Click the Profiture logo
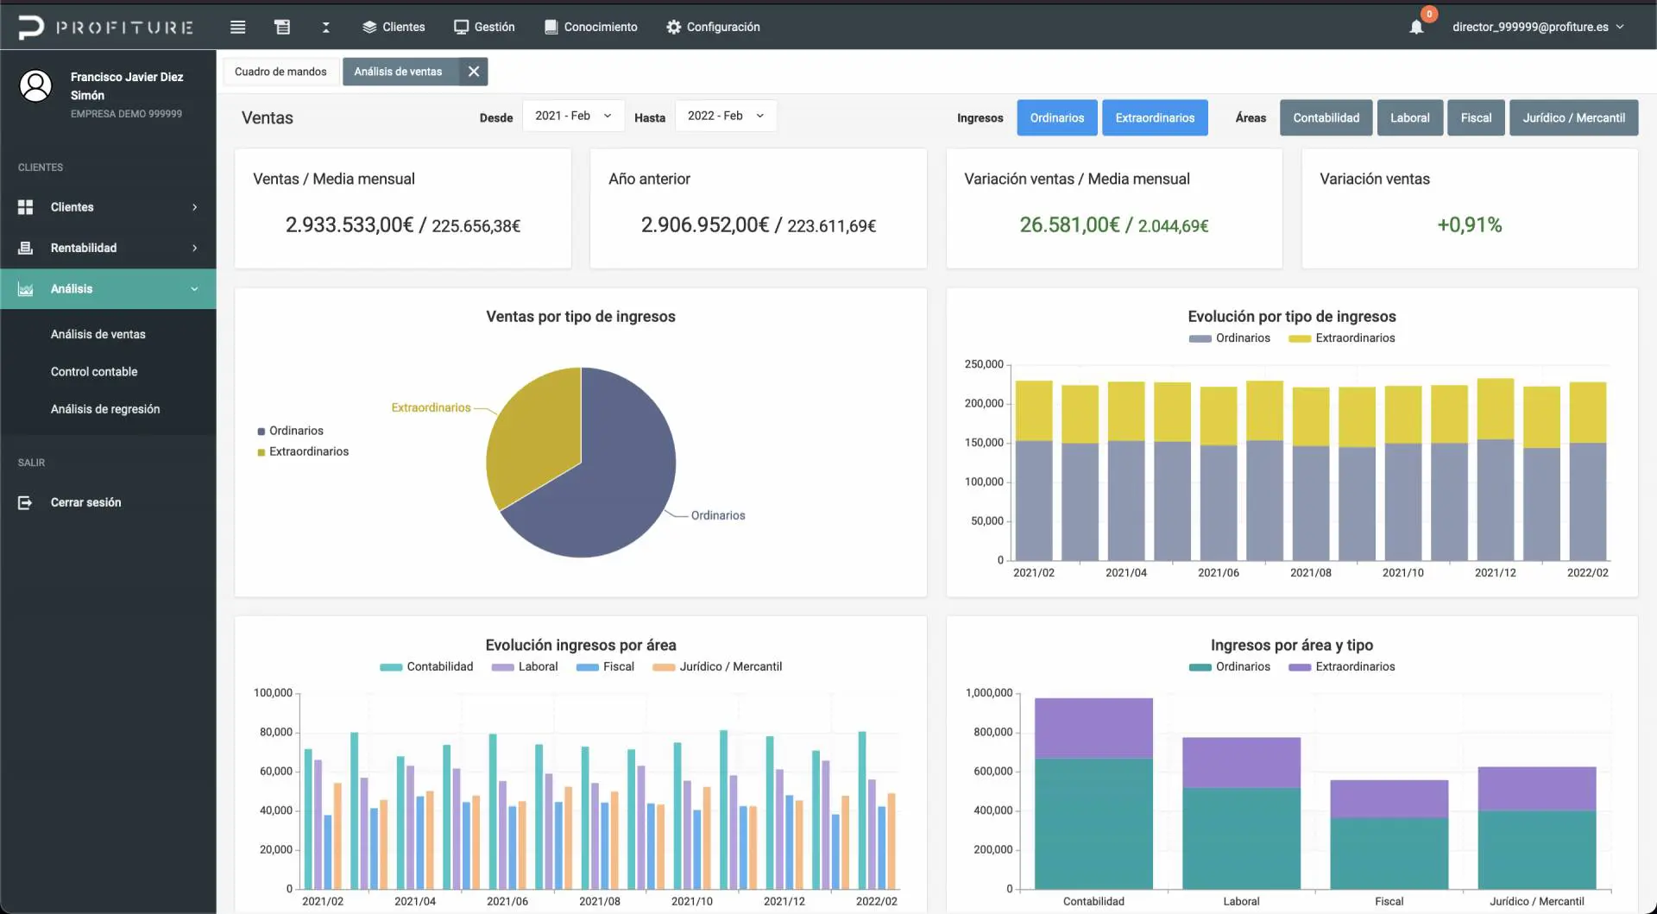 tap(106, 27)
